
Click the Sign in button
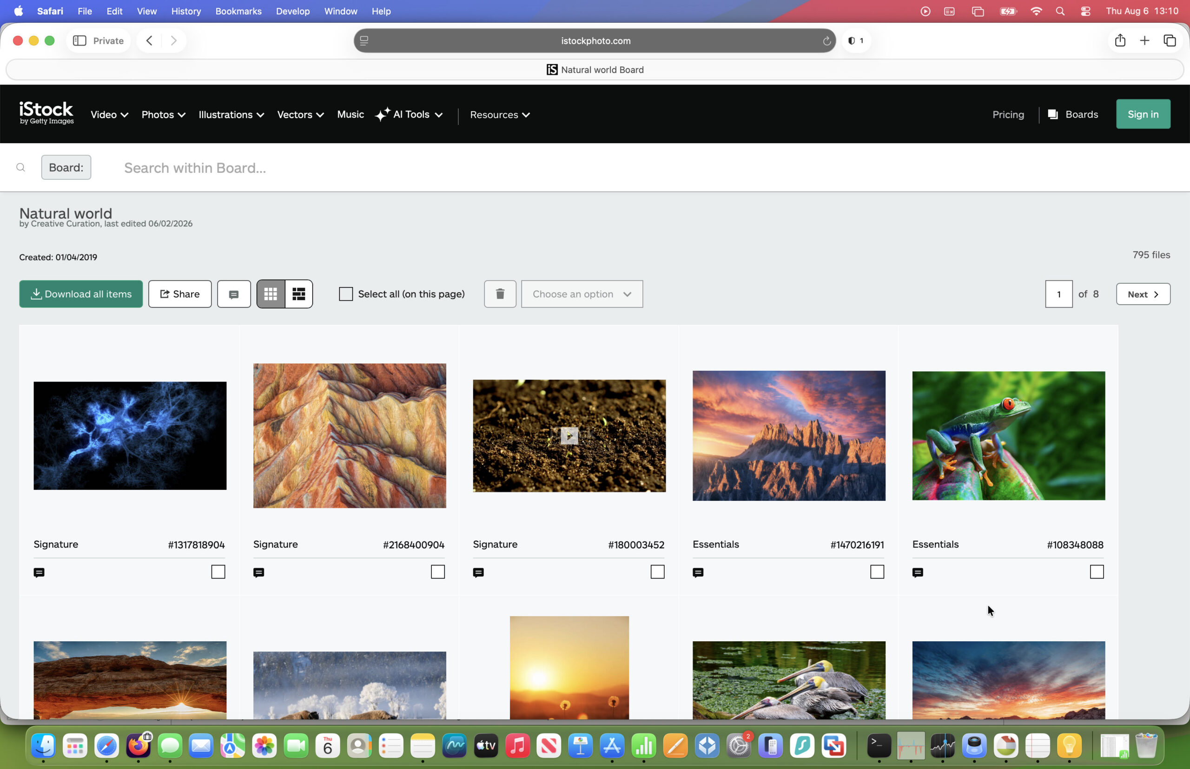tap(1143, 114)
